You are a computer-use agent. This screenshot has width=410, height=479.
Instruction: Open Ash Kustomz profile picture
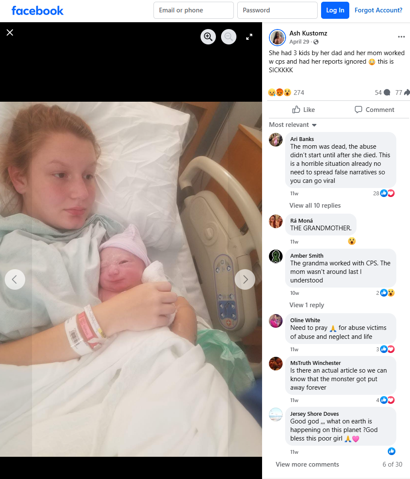(x=277, y=38)
